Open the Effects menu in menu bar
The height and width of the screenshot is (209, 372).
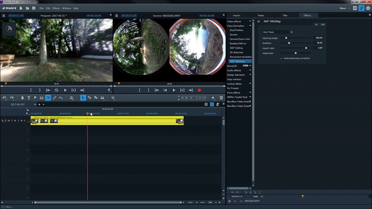[x=56, y=8]
